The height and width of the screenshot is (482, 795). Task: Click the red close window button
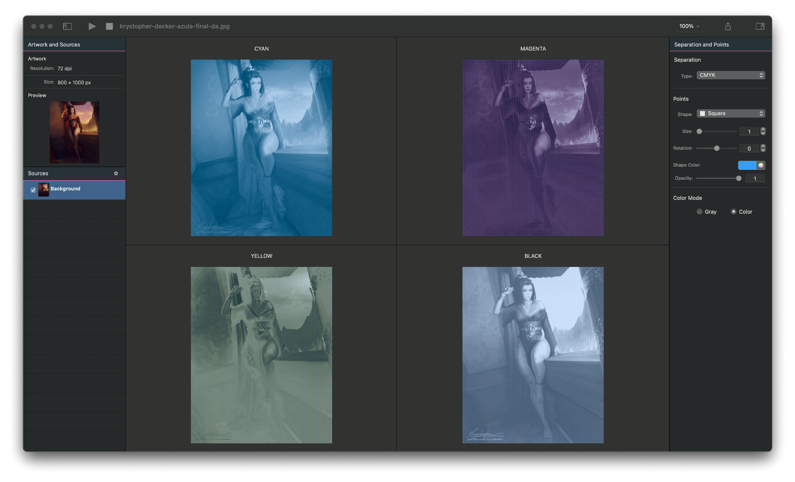point(34,26)
